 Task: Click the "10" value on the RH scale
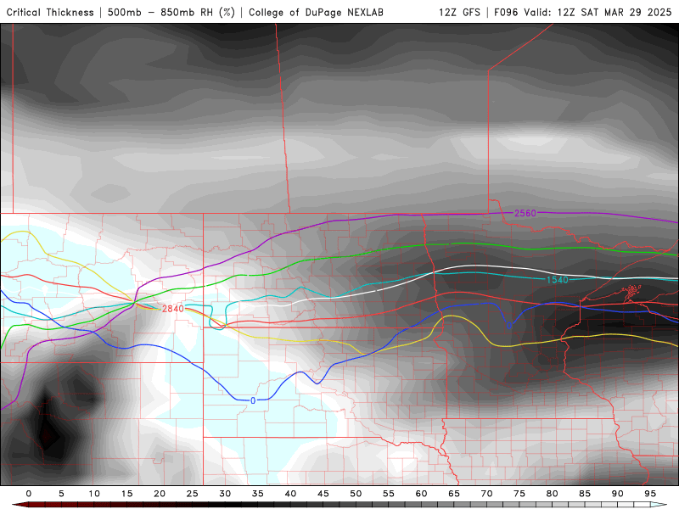94,494
